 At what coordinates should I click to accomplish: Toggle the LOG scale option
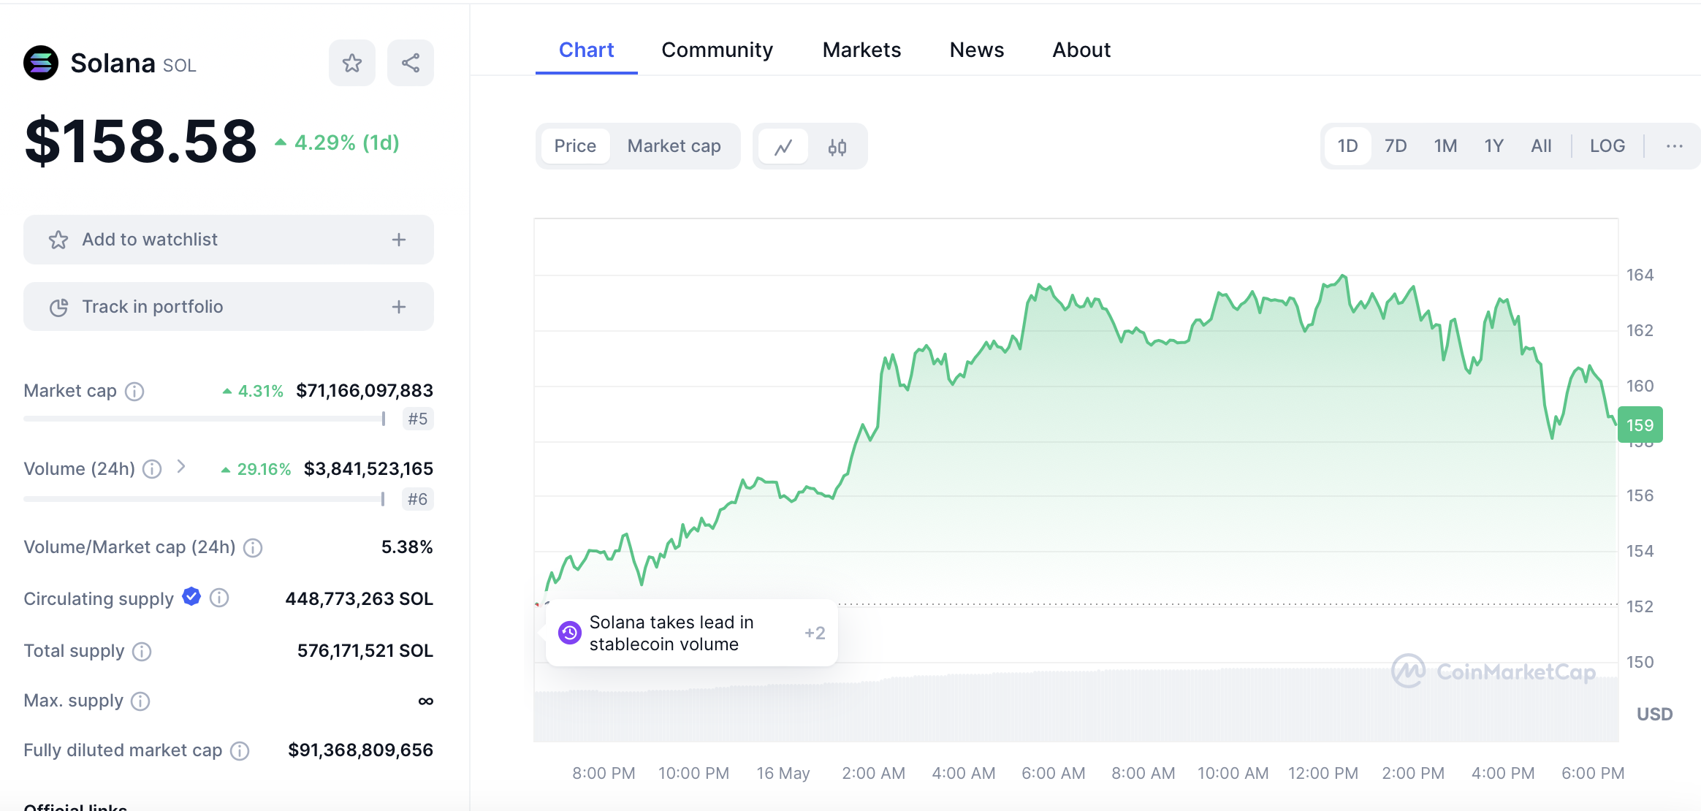click(1607, 146)
